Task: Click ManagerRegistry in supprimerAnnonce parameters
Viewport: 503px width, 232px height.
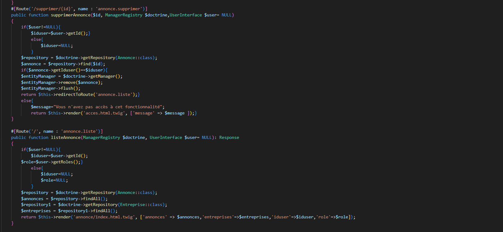Action: point(124,15)
